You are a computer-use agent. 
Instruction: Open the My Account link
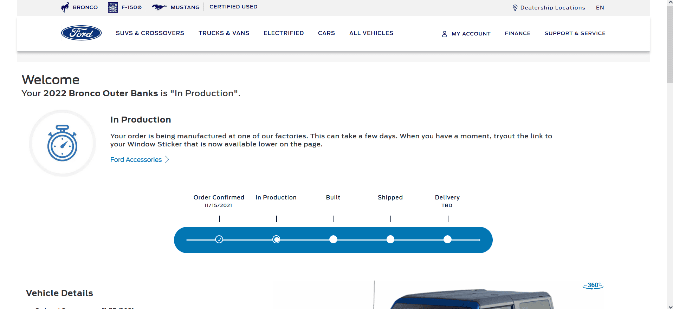(471, 34)
